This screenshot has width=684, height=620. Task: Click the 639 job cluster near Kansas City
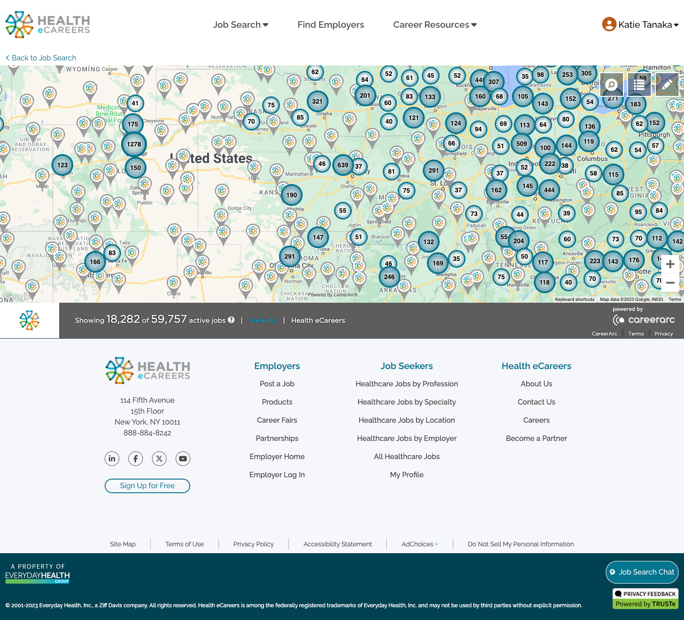point(343,165)
